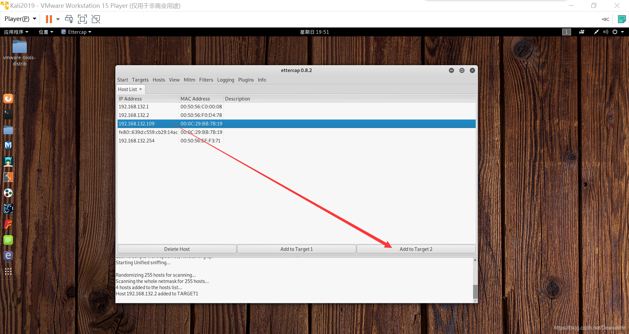Image resolution: width=629 pixels, height=334 pixels.
Task: Open the Plugins menu
Action: (x=246, y=80)
